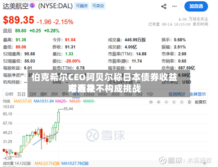This screenshot has width=218, height=167.
Task: Click the chart reset undo arrow icon
Action: pos(151,102)
